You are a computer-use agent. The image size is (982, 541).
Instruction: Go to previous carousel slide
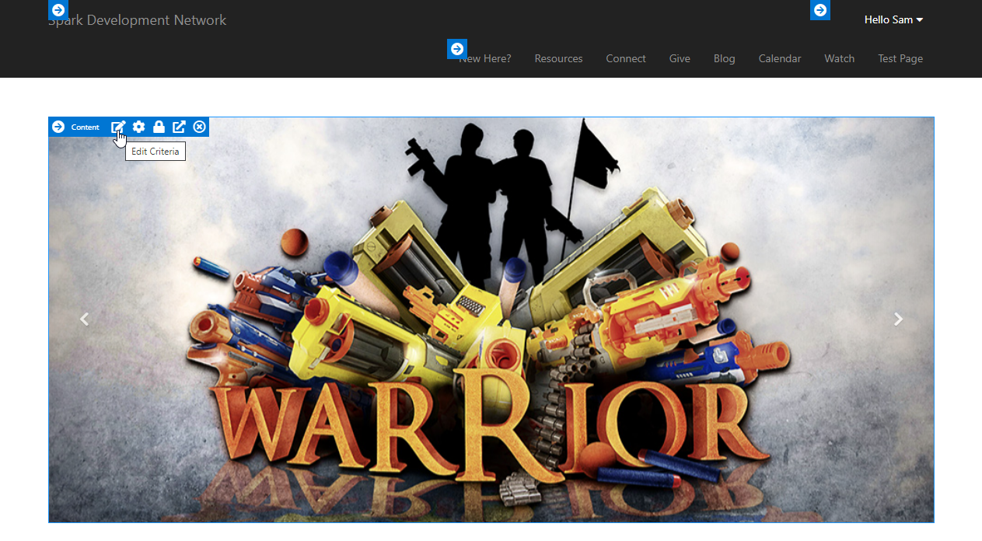point(85,319)
